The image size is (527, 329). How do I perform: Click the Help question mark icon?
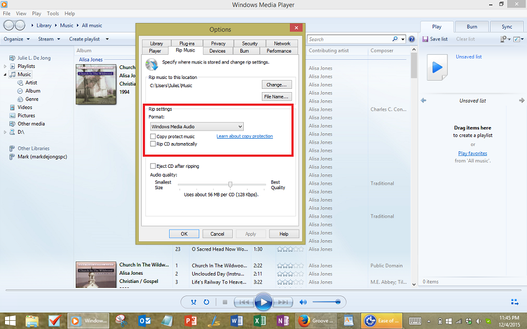point(411,39)
